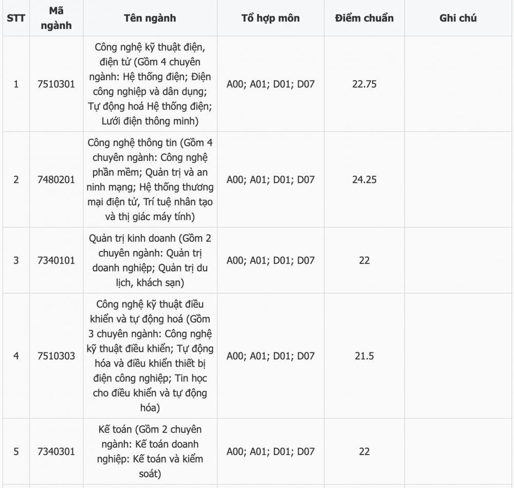This screenshot has height=488, width=514.
Task: Click the 22.75 score cell
Action: (364, 84)
